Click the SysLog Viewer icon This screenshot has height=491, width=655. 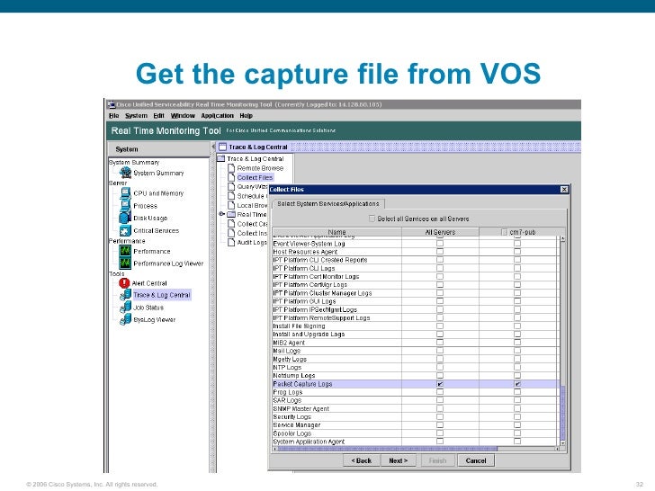tap(125, 320)
